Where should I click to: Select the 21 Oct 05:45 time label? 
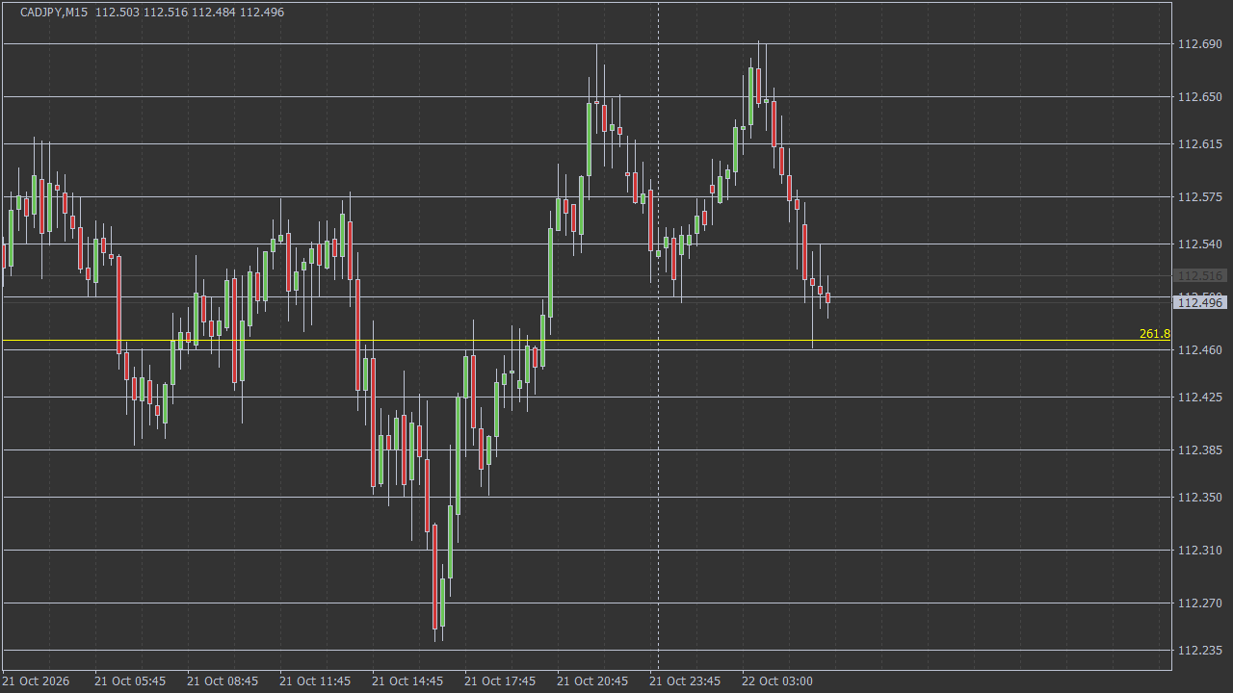point(130,681)
